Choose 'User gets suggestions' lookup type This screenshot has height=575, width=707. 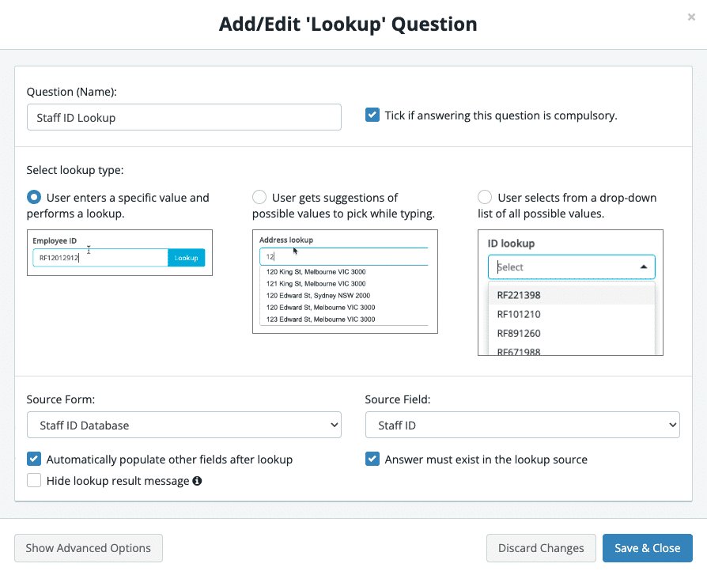point(259,198)
